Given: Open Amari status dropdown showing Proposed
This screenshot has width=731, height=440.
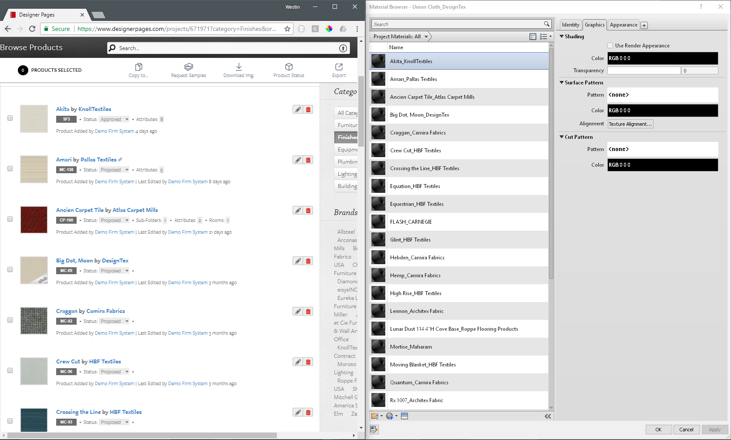Looking at the screenshot, I should click(115, 170).
